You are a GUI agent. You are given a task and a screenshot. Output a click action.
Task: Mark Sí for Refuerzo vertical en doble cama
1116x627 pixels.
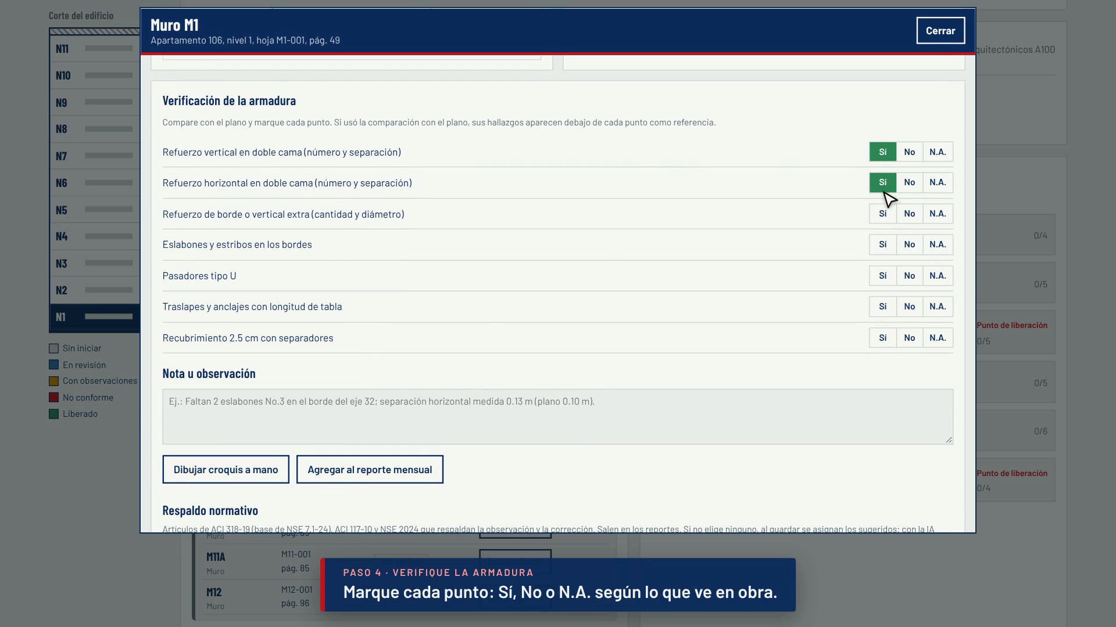click(x=882, y=152)
